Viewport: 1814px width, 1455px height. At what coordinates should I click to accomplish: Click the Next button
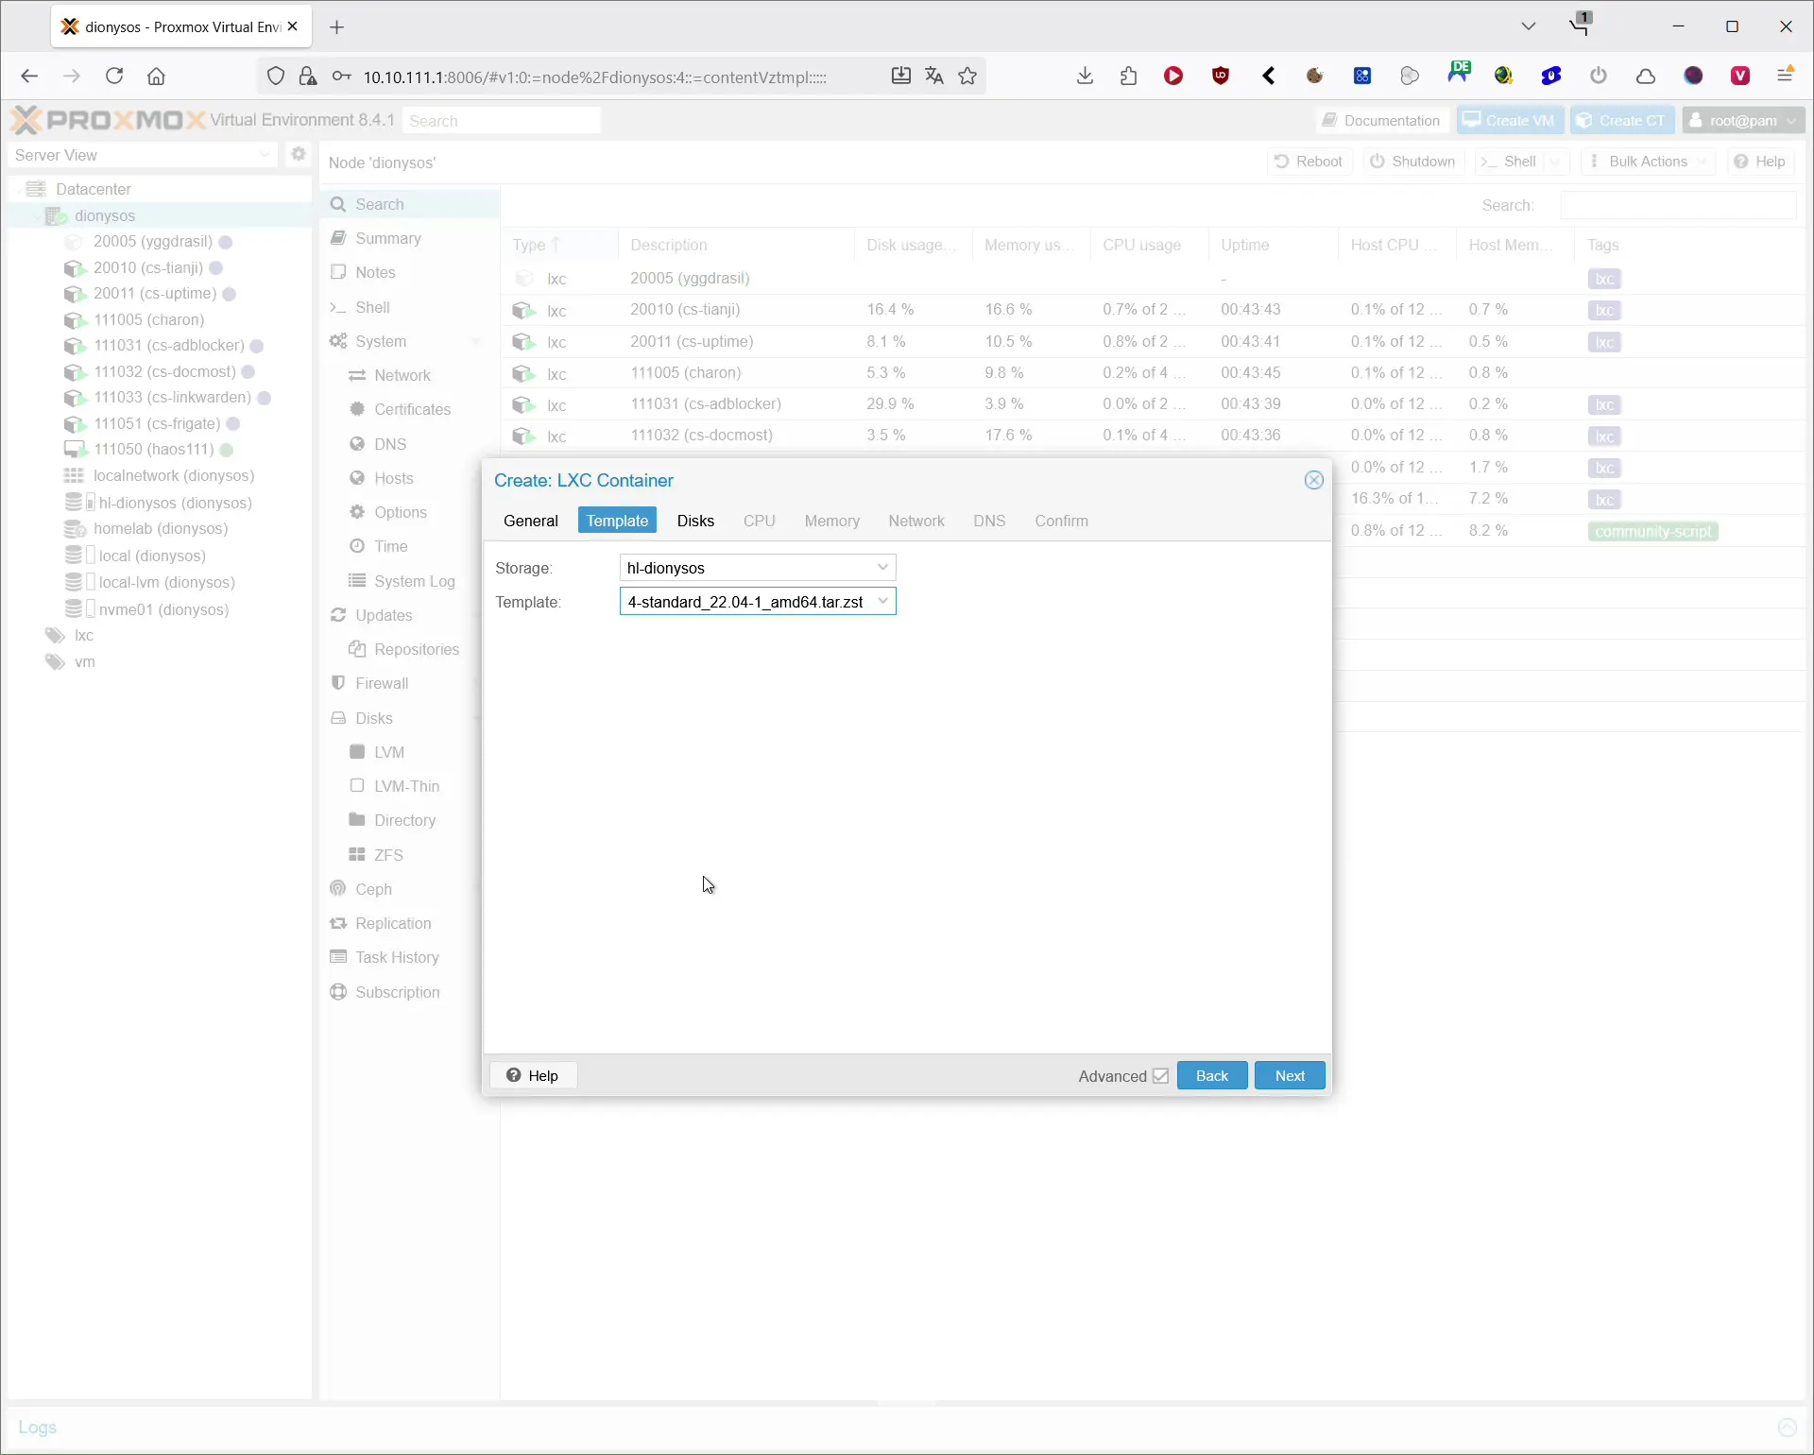1289,1075
